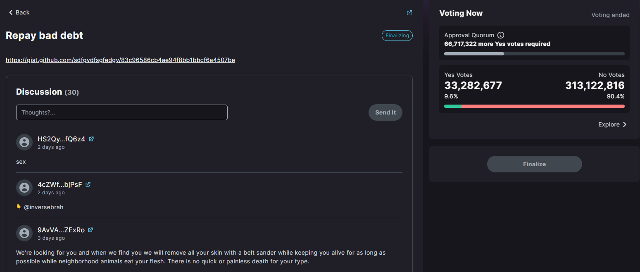Click the Yes/No votes ratio bar
The height and width of the screenshot is (272, 640).
coord(534,106)
